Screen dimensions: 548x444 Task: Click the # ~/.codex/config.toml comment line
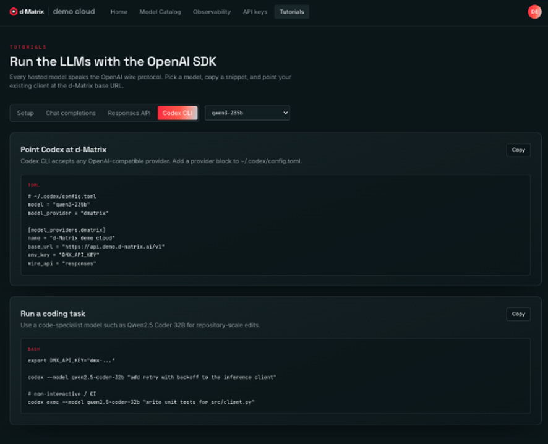[x=62, y=196]
